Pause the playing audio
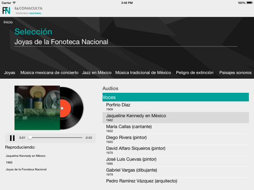 (12, 138)
